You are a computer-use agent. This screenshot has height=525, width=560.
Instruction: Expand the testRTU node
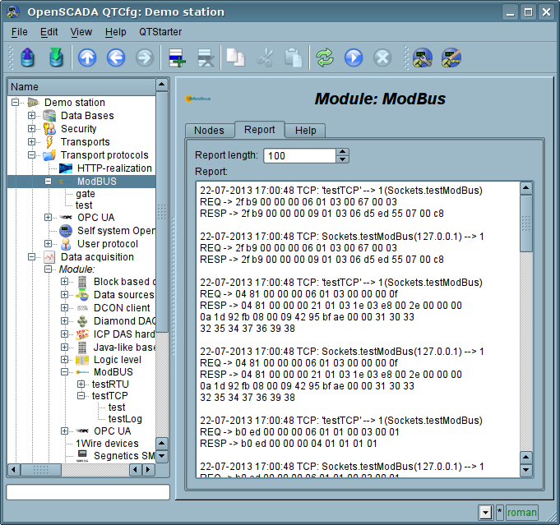[x=81, y=385]
